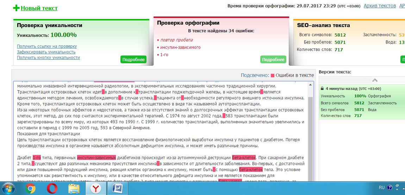Screen dimensions: 405x195
Task: Click the RU language indicator in the tray
Action: tap(381, 187)
